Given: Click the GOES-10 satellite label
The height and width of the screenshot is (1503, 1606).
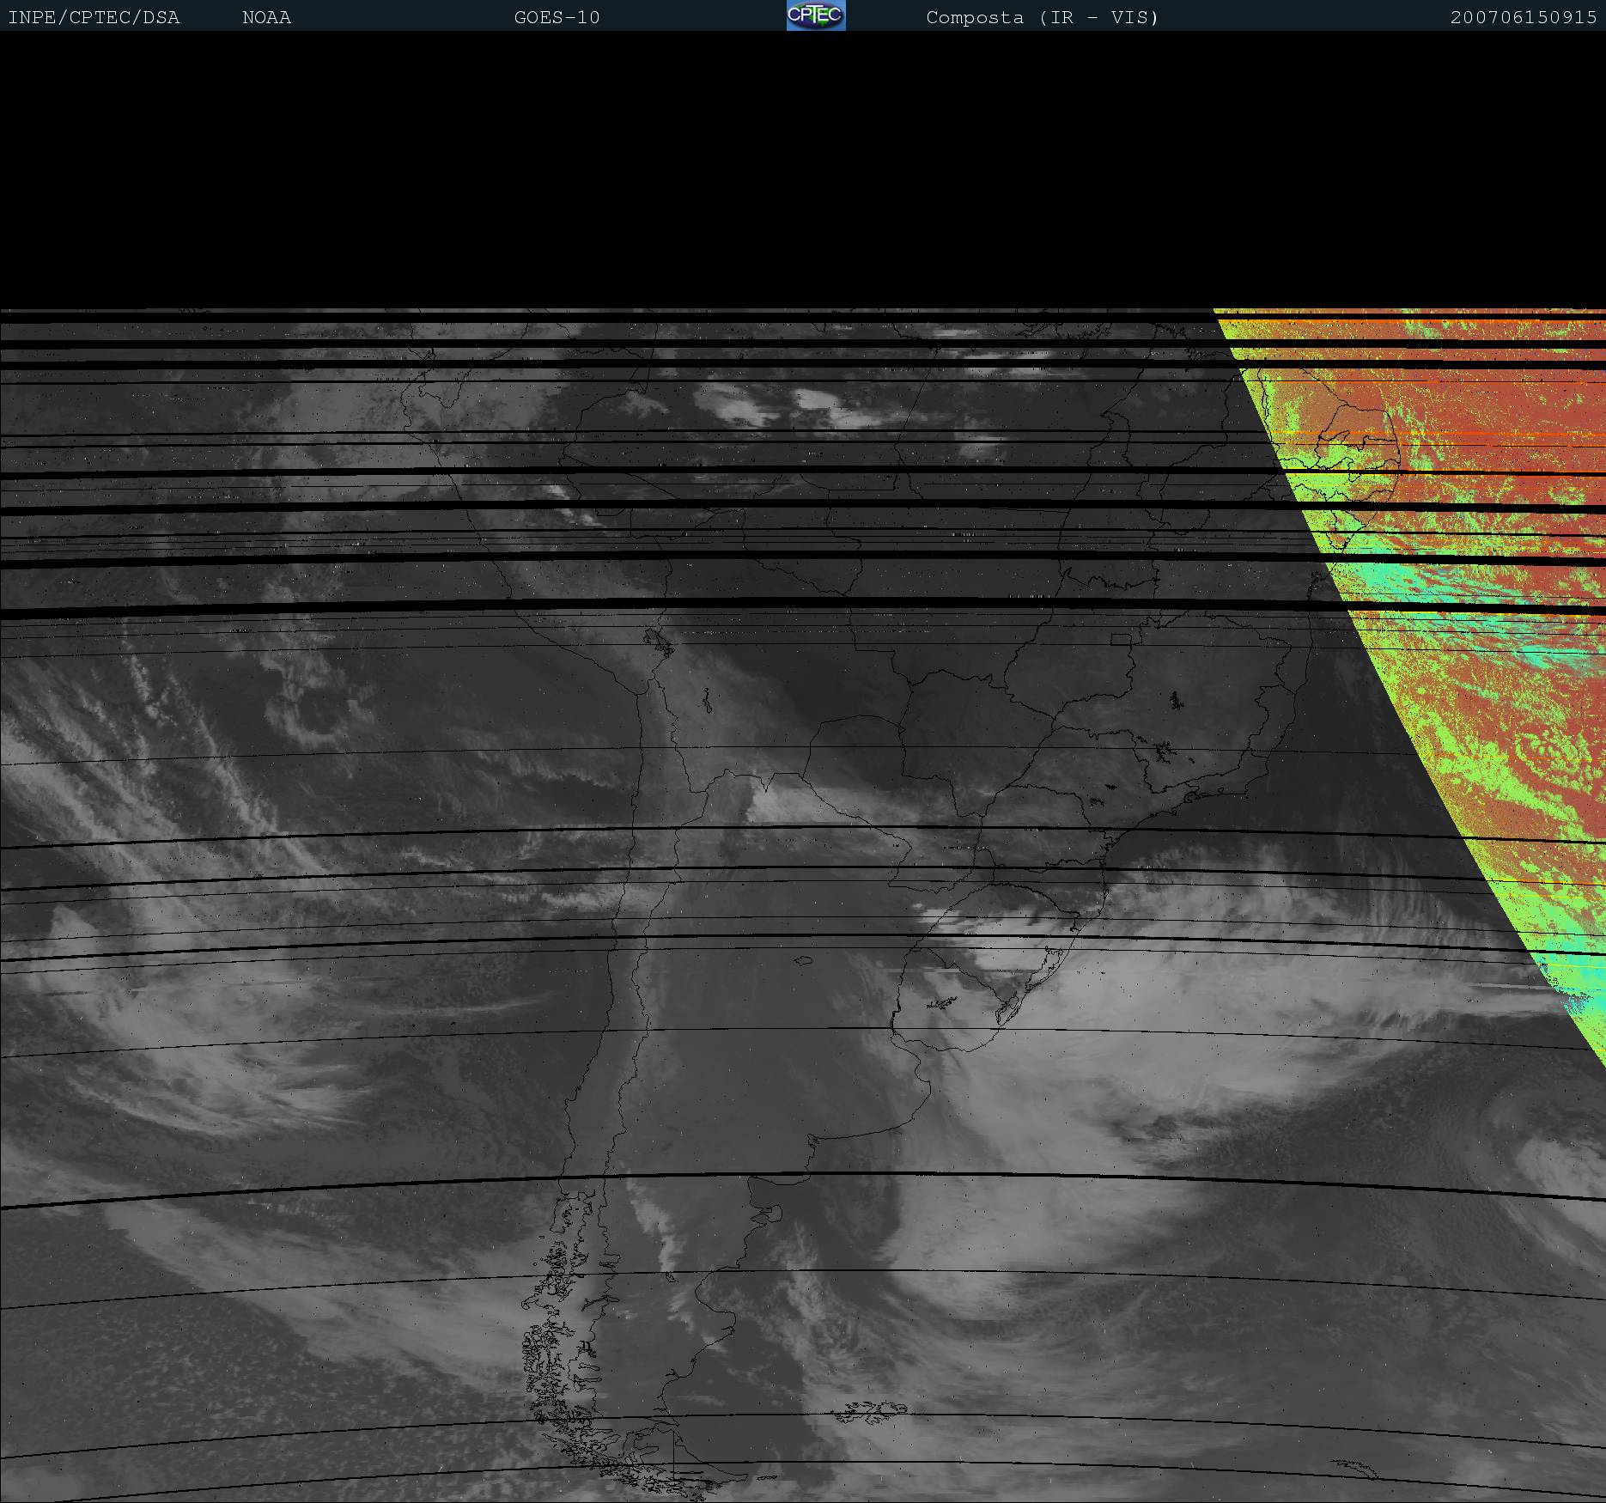Looking at the screenshot, I should click(557, 17).
